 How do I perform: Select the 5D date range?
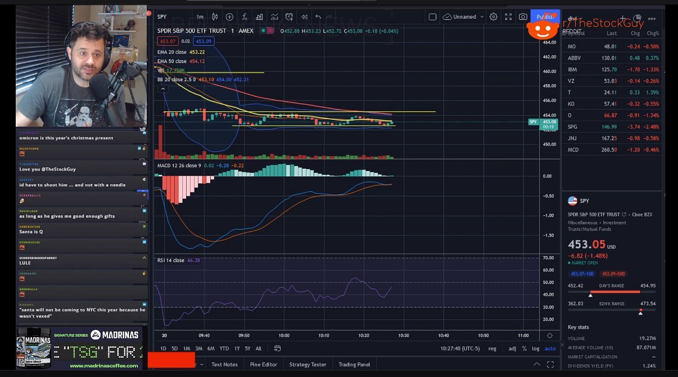point(174,348)
